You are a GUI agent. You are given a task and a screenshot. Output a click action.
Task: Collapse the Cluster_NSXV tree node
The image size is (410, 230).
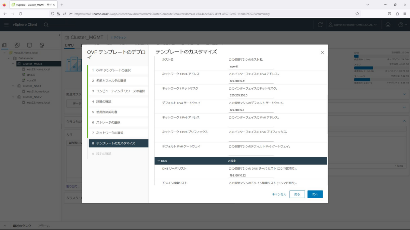[x=13, y=97]
